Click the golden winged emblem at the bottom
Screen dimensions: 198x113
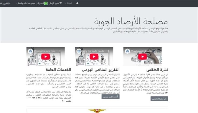97,111
